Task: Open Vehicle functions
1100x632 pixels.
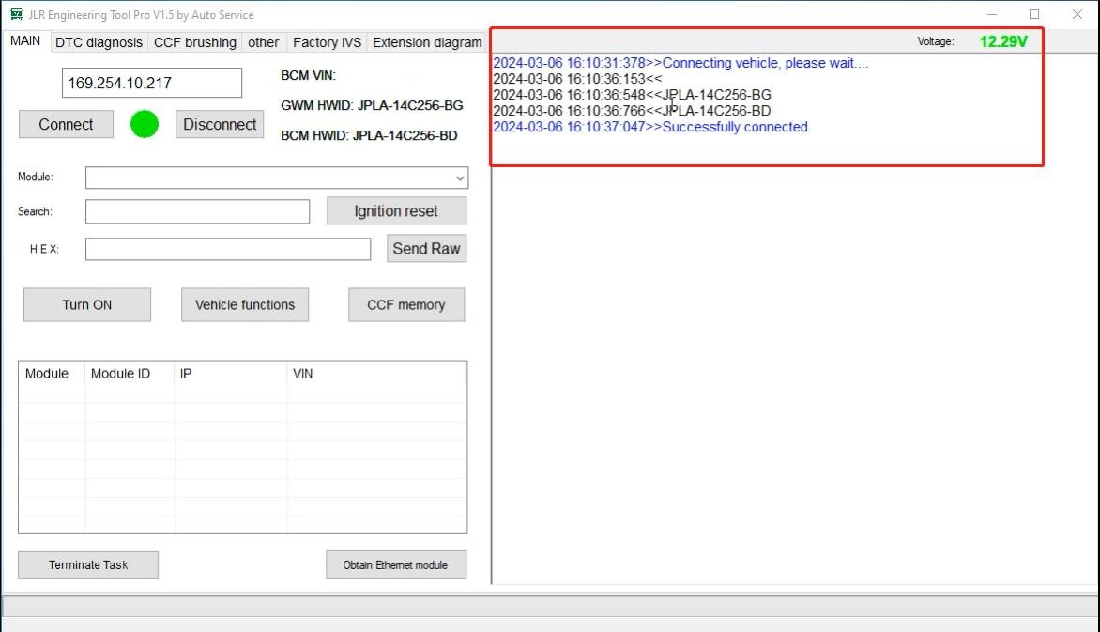Action: [x=245, y=305]
